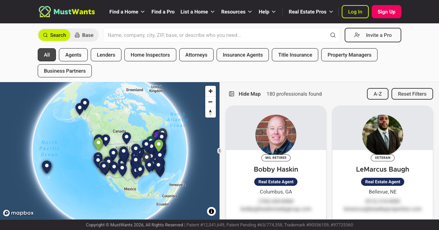Reset map bearing with compass button
This screenshot has width=439, height=230.
coord(210,112)
